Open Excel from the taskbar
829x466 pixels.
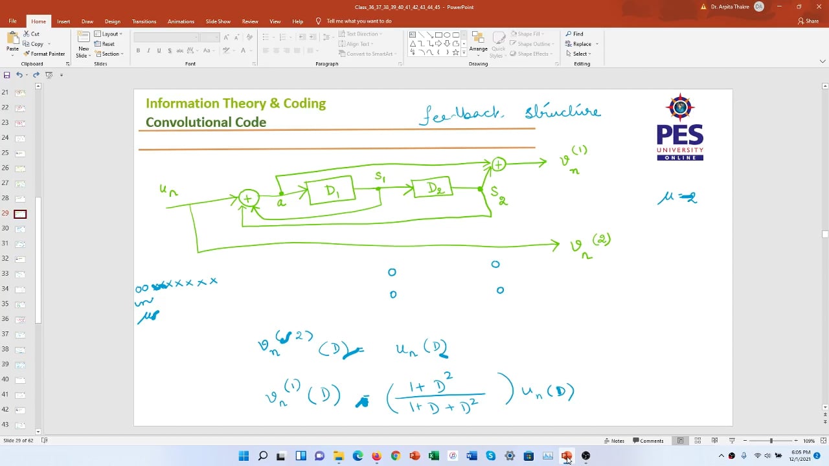[433, 456]
